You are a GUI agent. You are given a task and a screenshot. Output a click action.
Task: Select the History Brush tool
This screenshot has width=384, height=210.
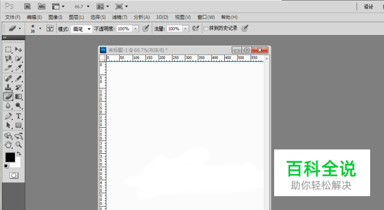click(x=18, y=87)
